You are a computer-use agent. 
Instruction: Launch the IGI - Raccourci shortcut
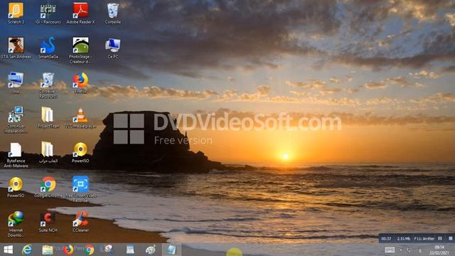coord(48,13)
